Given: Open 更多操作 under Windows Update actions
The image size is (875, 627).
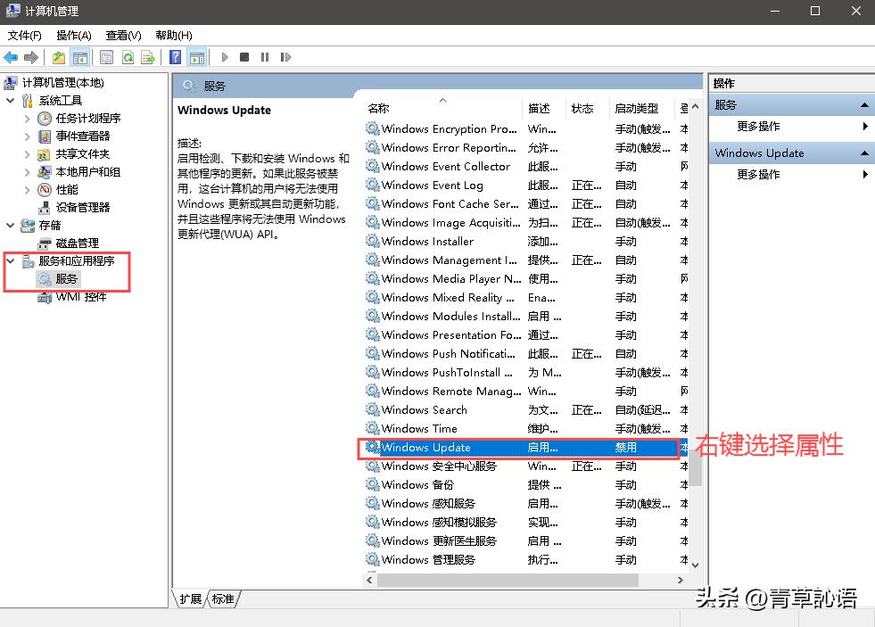Looking at the screenshot, I should click(x=758, y=175).
